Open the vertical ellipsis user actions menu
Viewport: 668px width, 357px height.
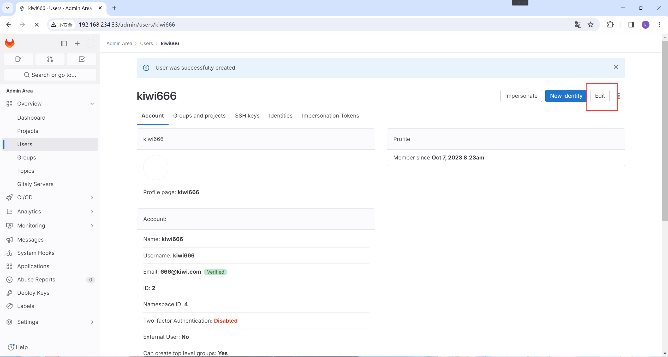[x=619, y=96]
